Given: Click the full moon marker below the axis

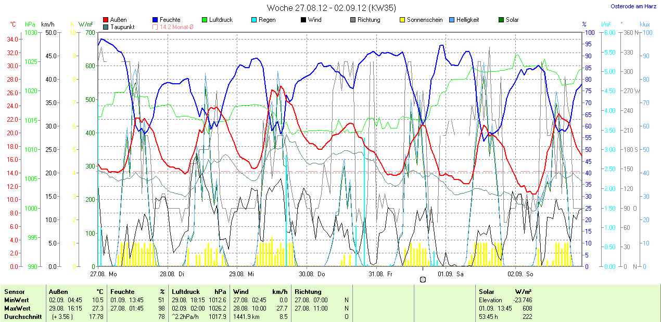Looking at the screenshot, I should pyautogui.click(x=423, y=279).
